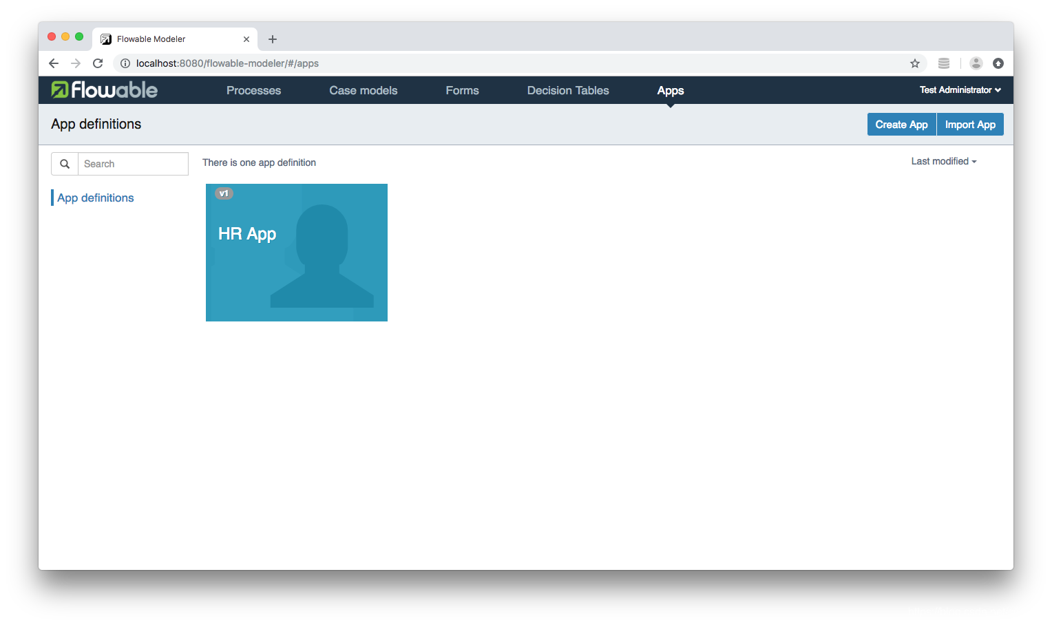
Task: Click the v1 version badge
Action: 224,193
